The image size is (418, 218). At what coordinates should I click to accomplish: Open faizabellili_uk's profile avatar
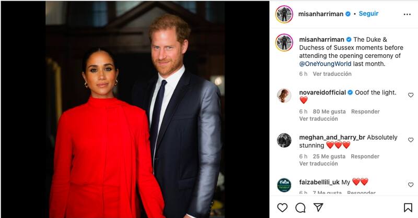point(284,185)
